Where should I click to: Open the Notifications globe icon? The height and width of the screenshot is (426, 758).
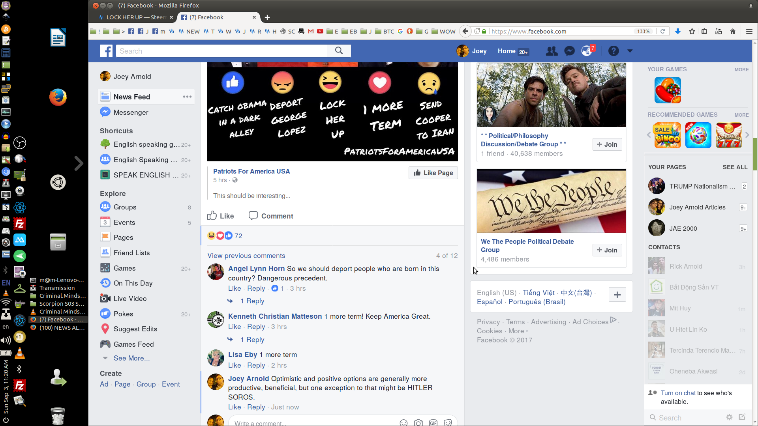(587, 51)
